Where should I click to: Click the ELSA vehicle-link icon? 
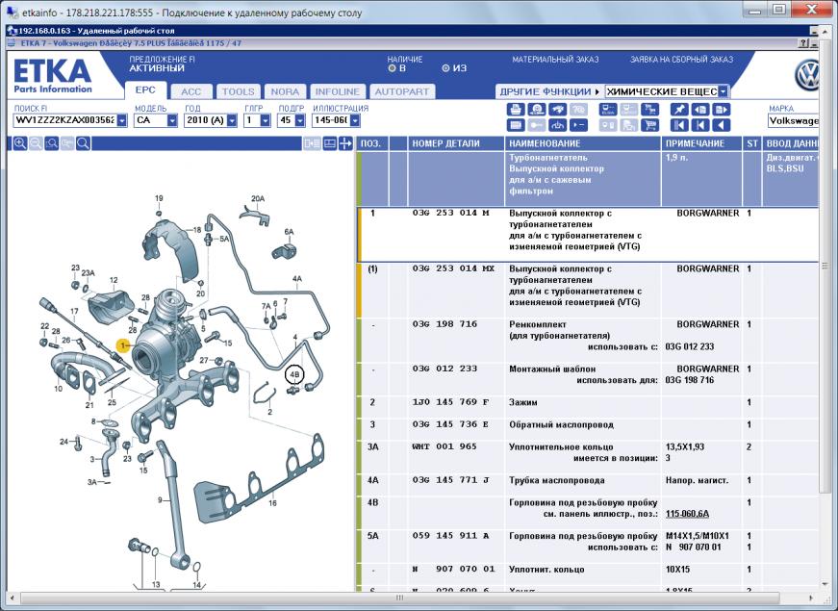[608, 110]
